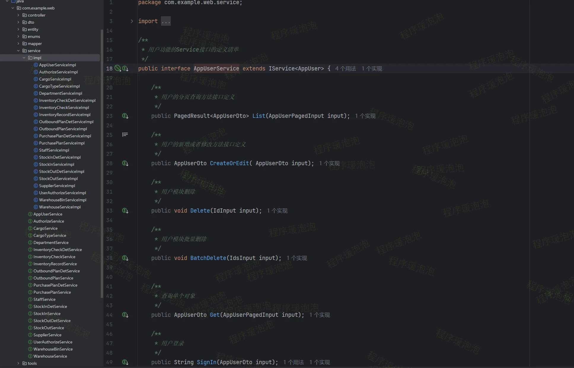Expand the tools folder
Viewport: 574px width, 368px height.
(18, 363)
